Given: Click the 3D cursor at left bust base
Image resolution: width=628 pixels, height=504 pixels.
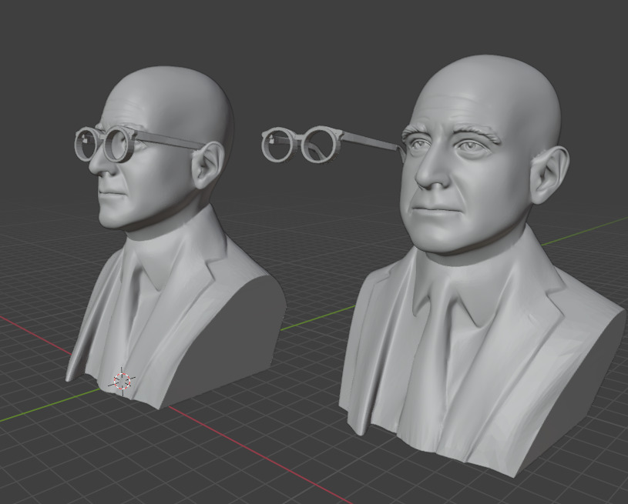Looking at the screenshot, I should 123,381.
